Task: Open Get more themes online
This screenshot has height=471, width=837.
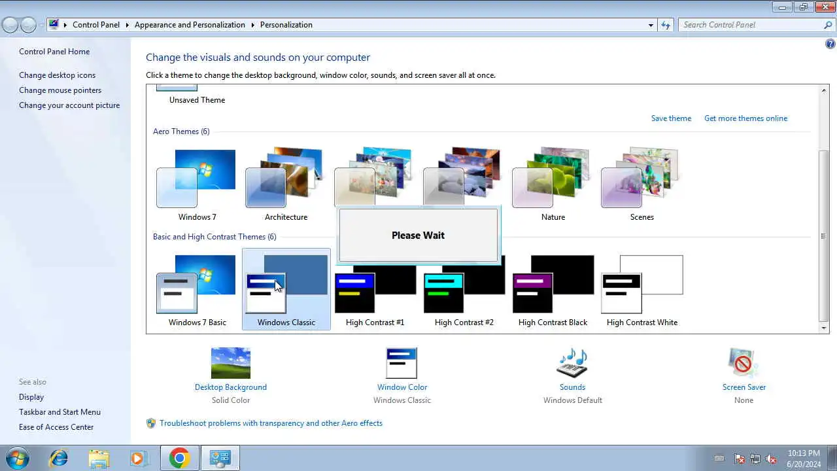Action: click(x=745, y=118)
